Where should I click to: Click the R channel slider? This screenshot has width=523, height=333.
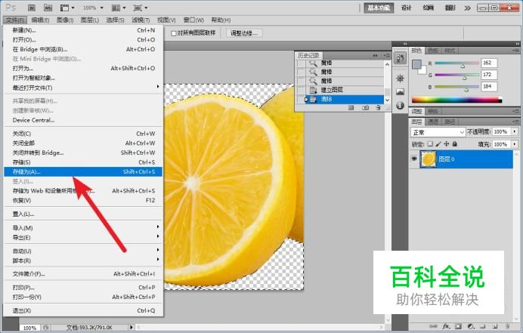[x=456, y=63]
